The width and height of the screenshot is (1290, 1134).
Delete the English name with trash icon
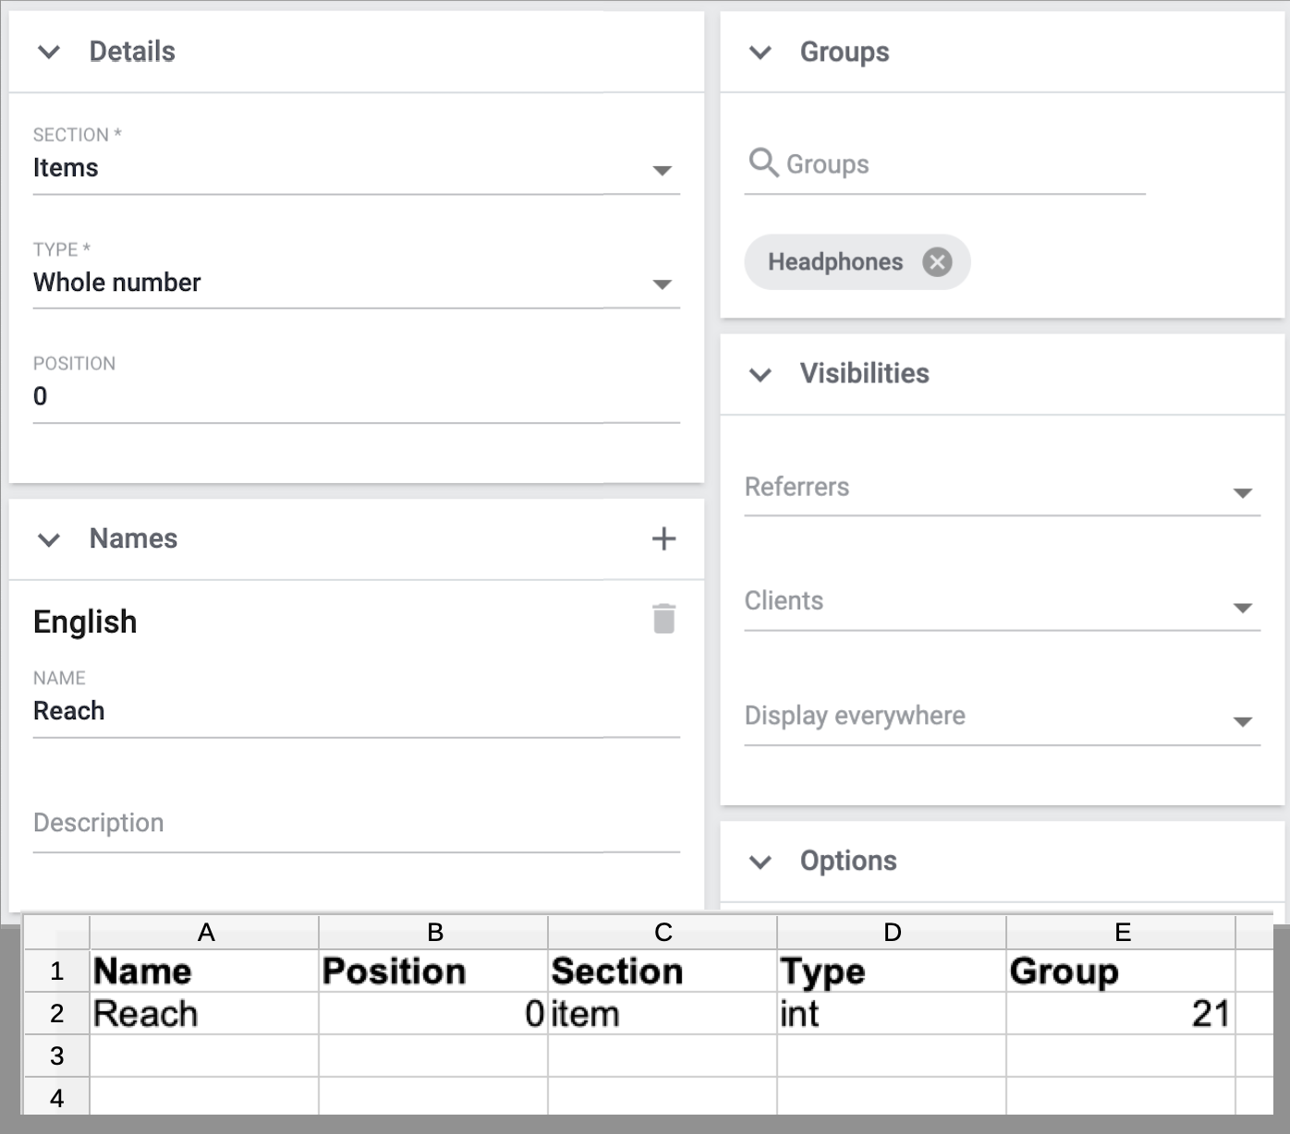pyautogui.click(x=663, y=619)
